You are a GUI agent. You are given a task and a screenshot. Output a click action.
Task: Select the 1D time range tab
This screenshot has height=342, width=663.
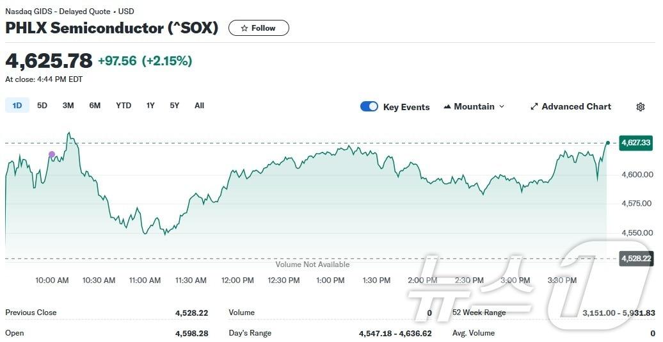[17, 106]
